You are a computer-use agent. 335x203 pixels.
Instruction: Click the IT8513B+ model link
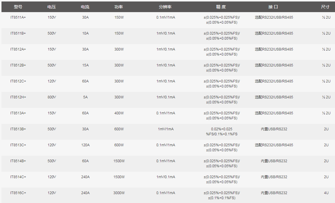click(x=18, y=129)
